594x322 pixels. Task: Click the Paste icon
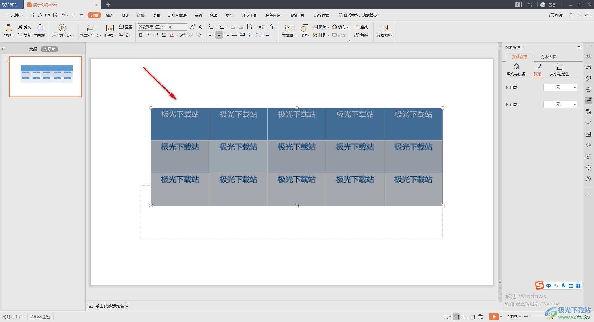point(9,28)
